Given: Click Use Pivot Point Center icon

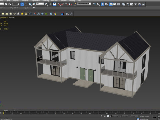Looking at the screenshot, I should click(46, 4).
